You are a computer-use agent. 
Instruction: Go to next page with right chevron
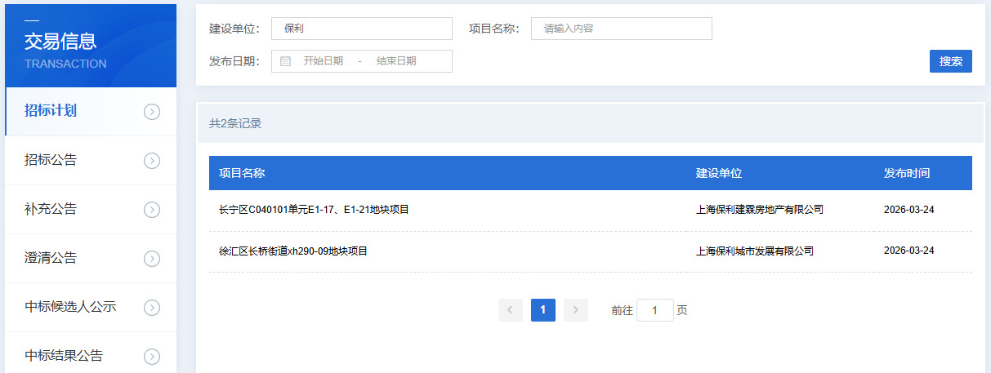tap(576, 310)
